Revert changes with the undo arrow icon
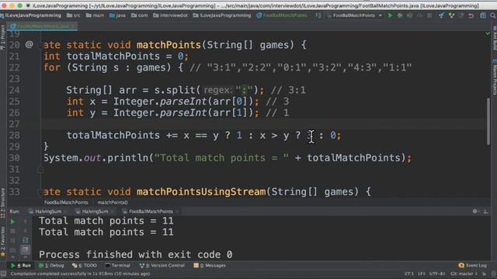This screenshot has height=279, width=497. (x=471, y=15)
